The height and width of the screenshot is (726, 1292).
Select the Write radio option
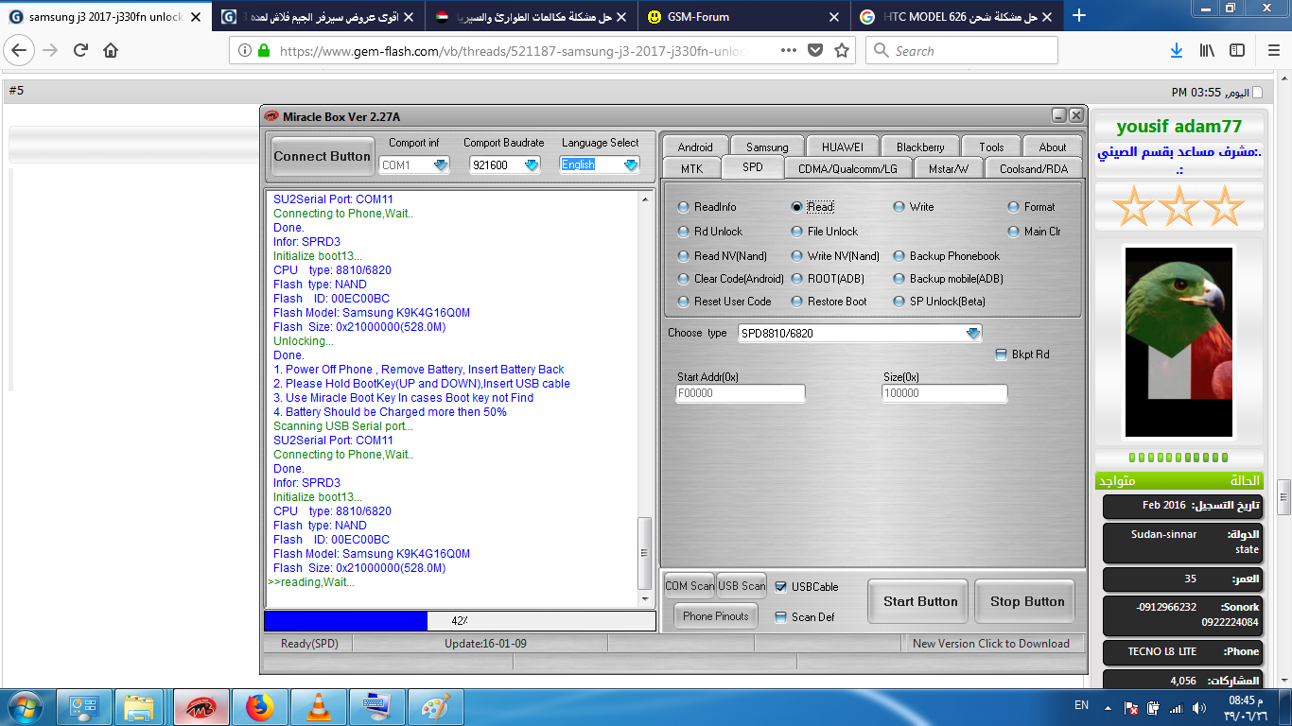click(x=899, y=207)
